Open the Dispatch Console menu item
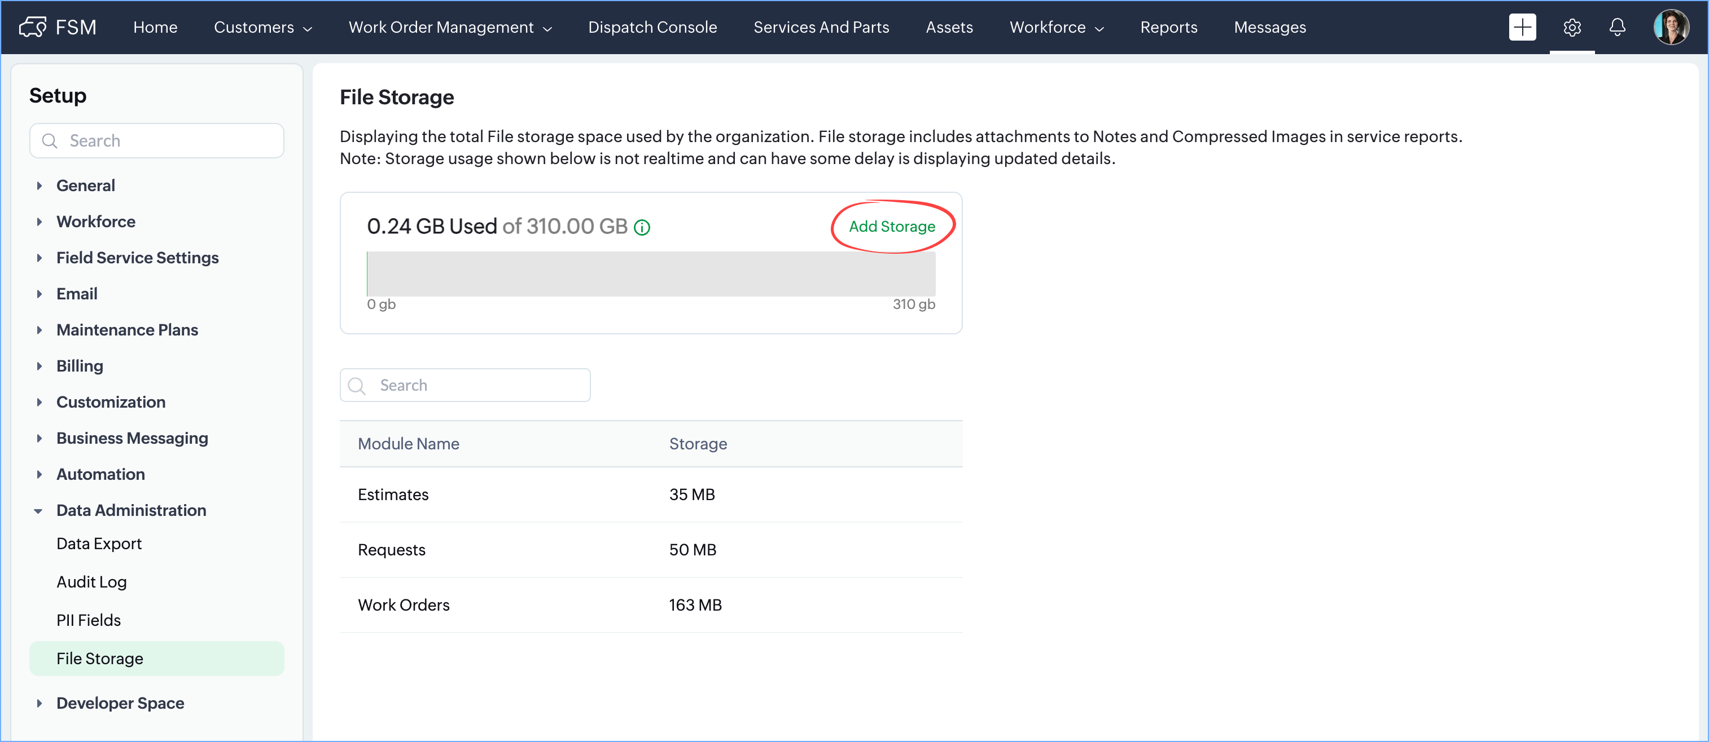 coord(652,27)
